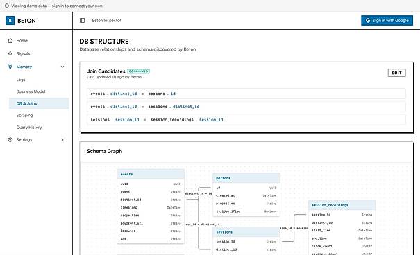
Task: Click the Memory lightbulb icon
Action: click(x=10, y=67)
